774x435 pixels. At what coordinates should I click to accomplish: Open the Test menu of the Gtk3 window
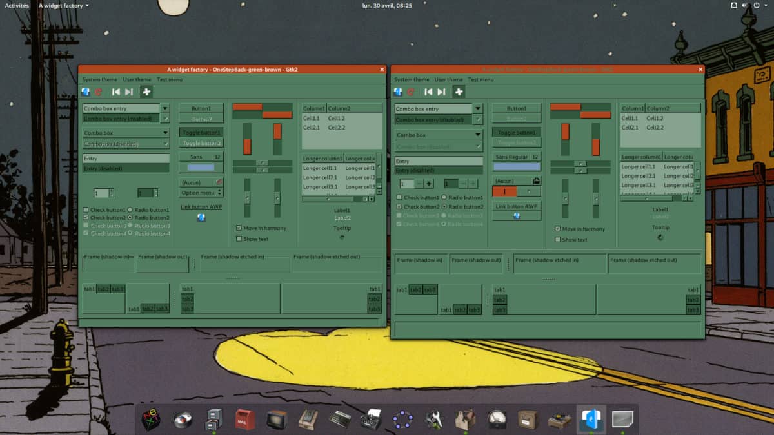(480, 79)
